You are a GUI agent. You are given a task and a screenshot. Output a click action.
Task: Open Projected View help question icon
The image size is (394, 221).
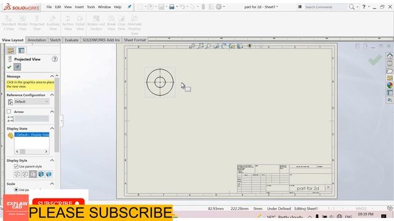(55, 59)
